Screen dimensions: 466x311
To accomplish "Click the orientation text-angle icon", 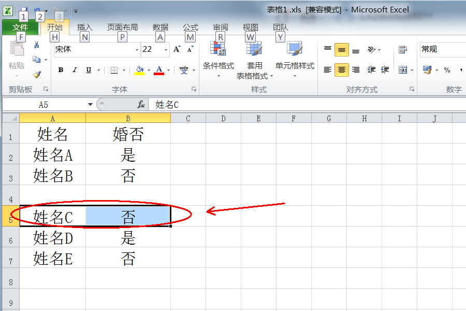I will tap(371, 49).
